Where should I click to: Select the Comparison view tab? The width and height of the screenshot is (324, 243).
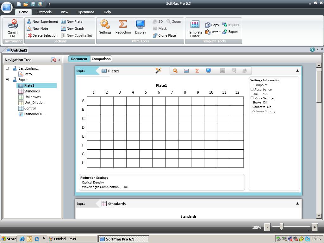click(101, 59)
